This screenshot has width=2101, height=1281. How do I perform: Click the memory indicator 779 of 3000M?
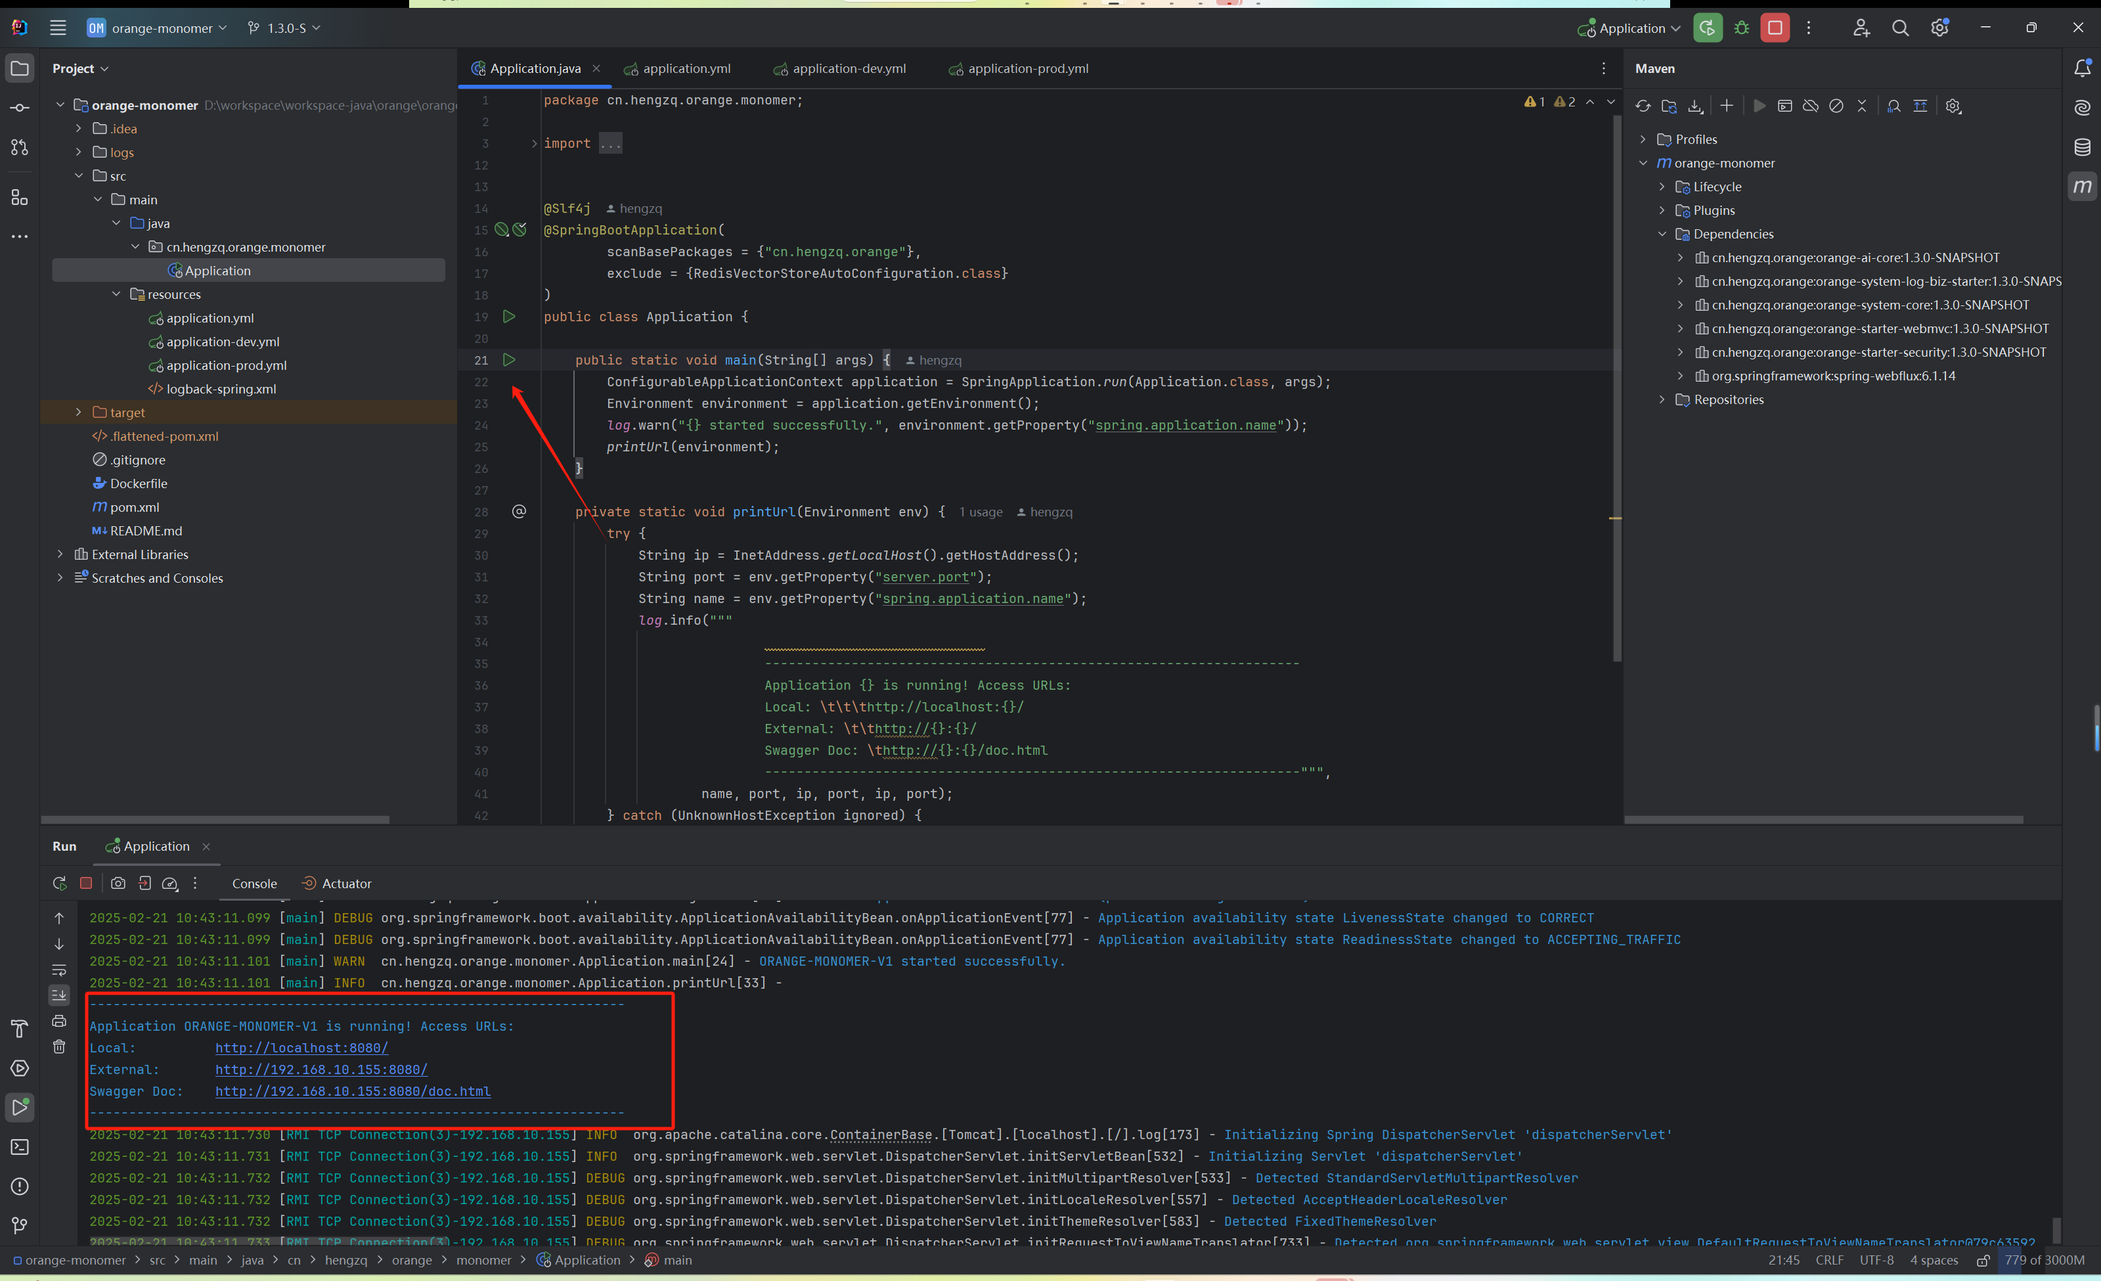coord(2044,1261)
